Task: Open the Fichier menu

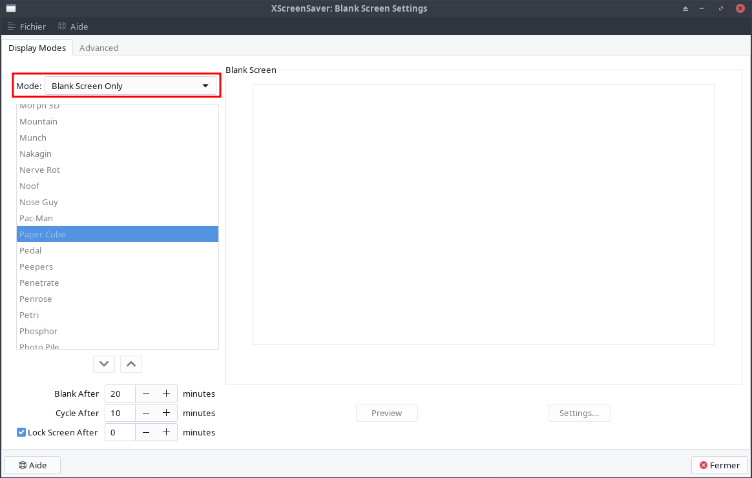Action: pos(26,26)
